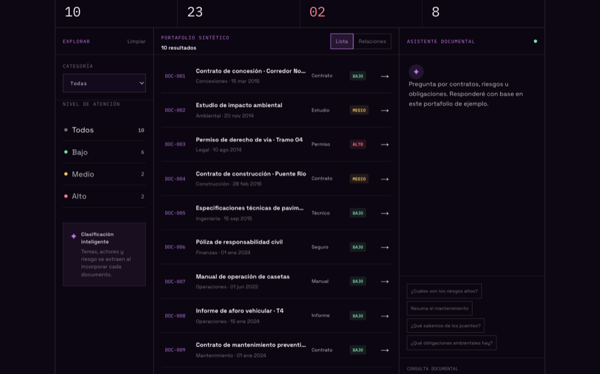This screenshot has height=374, width=600.
Task: Open DOC-009 maintenance contract arrow
Action: point(385,350)
